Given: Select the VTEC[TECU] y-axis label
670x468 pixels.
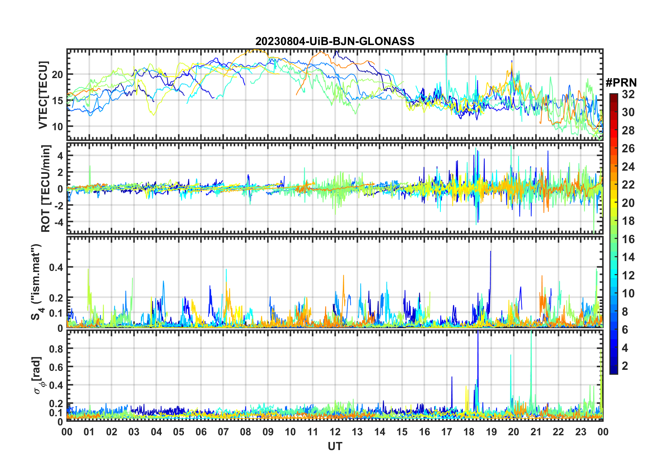Looking at the screenshot, I should [43, 95].
